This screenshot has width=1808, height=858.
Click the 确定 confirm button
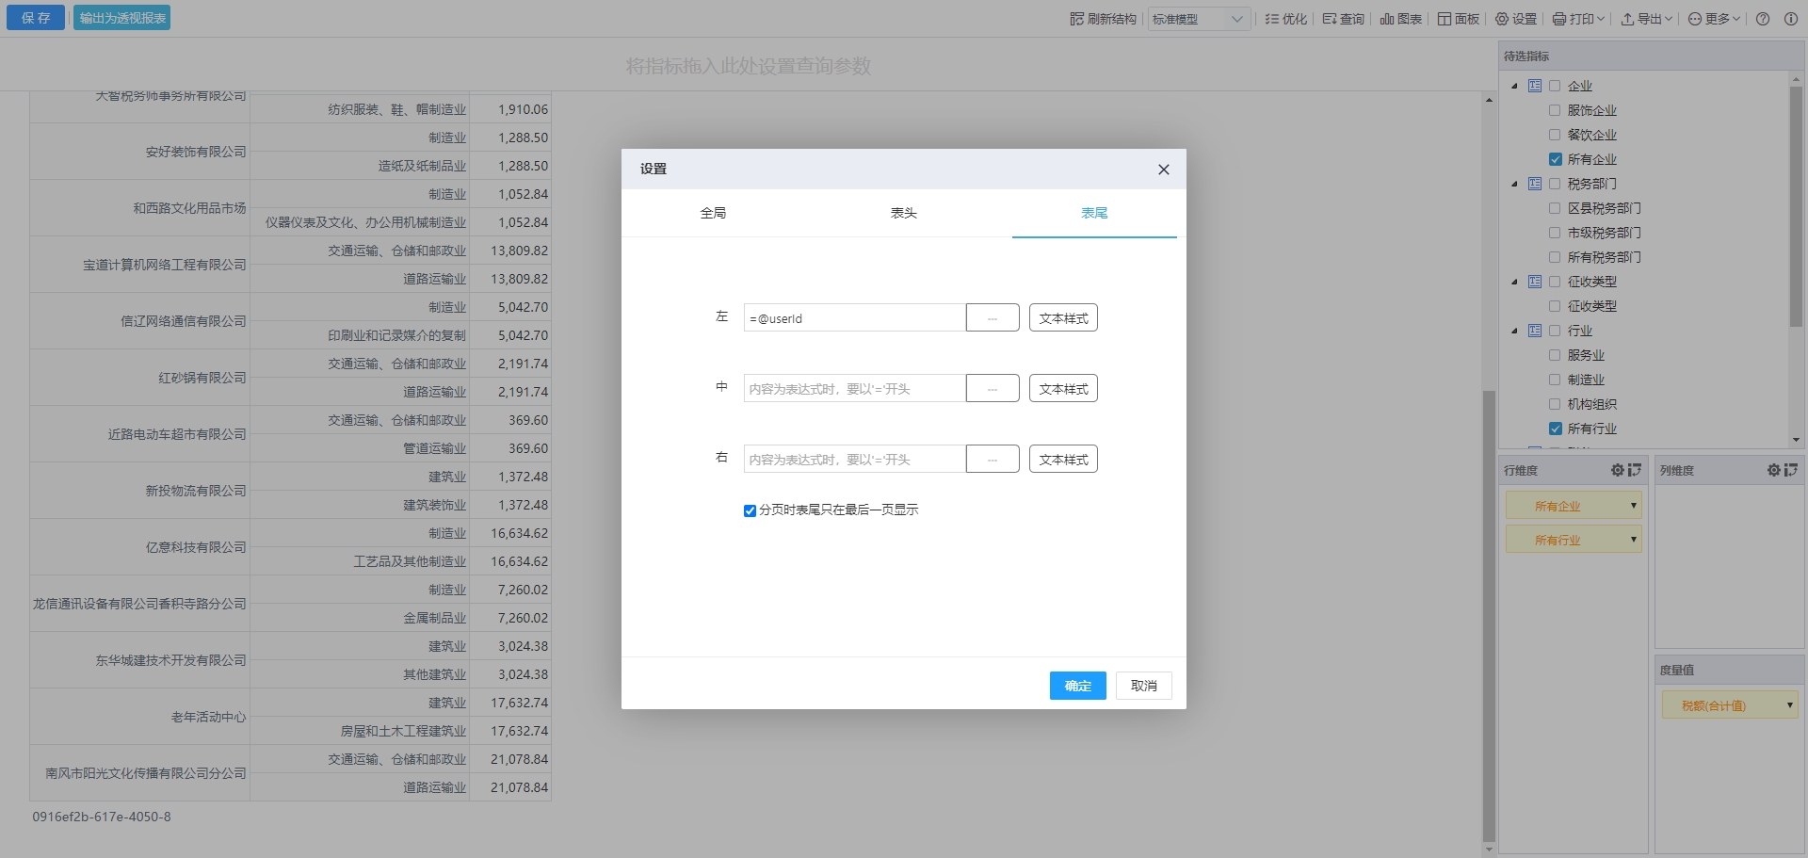click(x=1077, y=686)
